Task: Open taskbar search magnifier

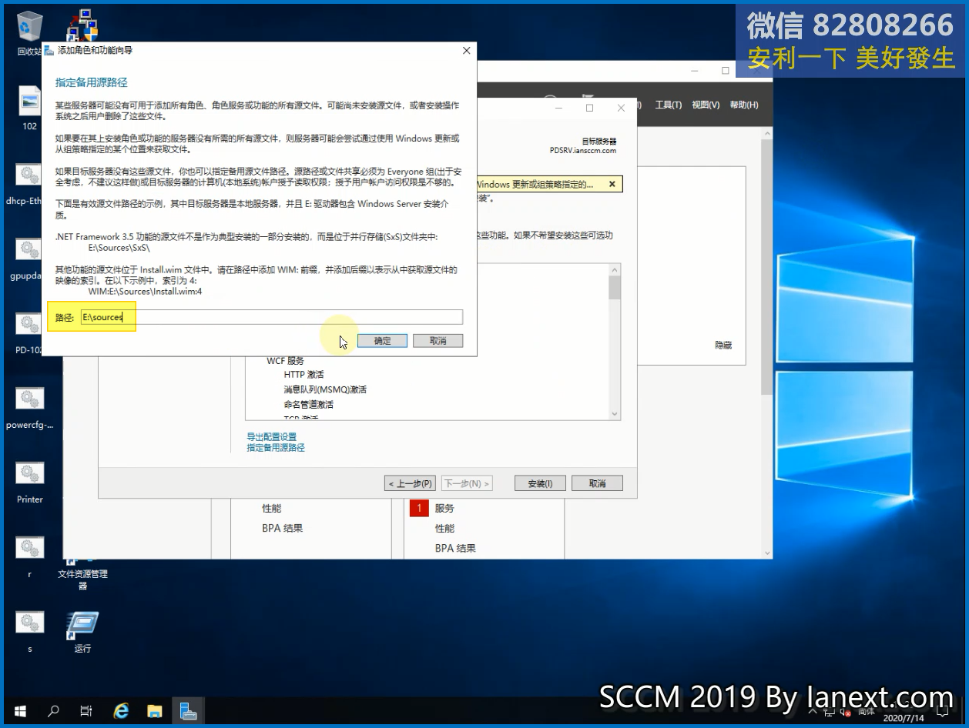Action: tap(54, 711)
